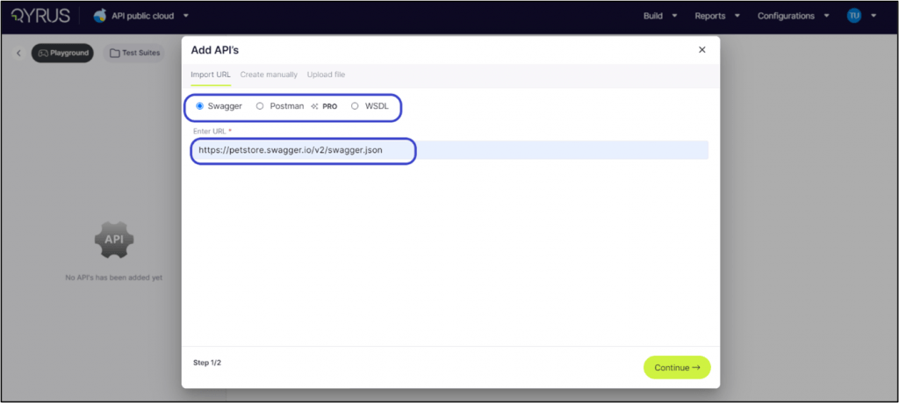Open the Reports dropdown menu
899x403 pixels.
717,16
